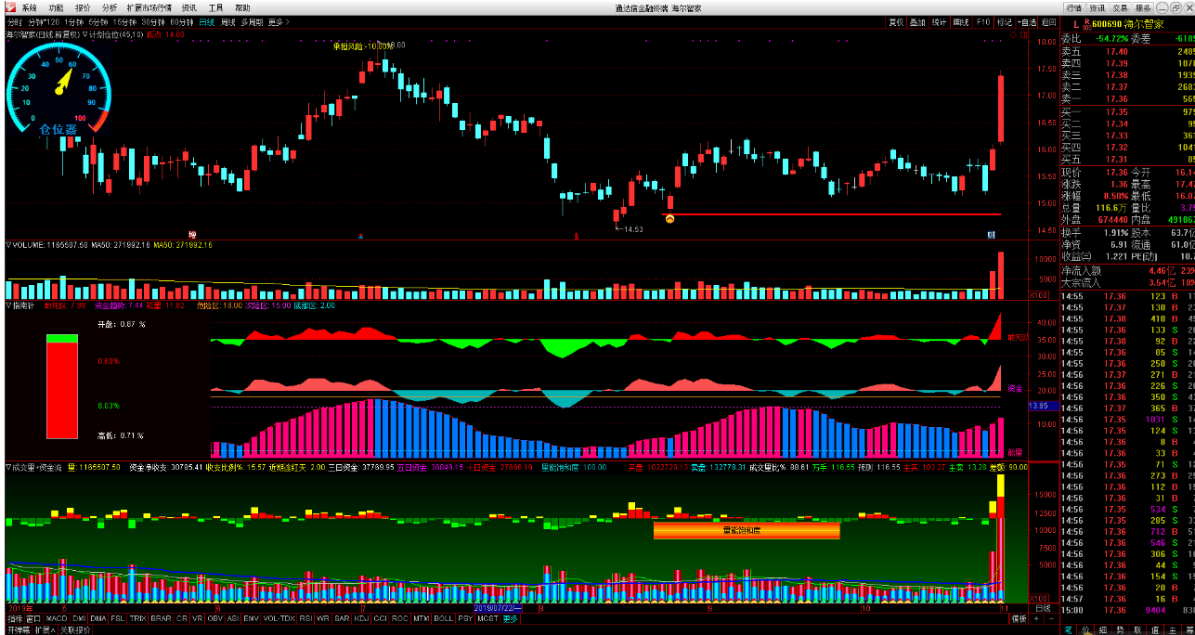Click the 复权 button
The image size is (1195, 635).
pyautogui.click(x=896, y=22)
